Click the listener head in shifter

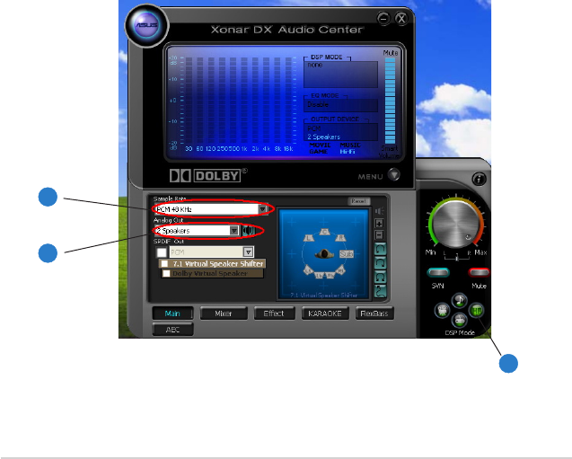point(324,254)
